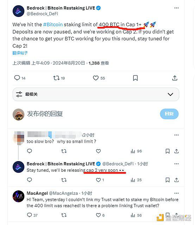
Task: View analytics for reply with 96 views
Action: (136, 151)
